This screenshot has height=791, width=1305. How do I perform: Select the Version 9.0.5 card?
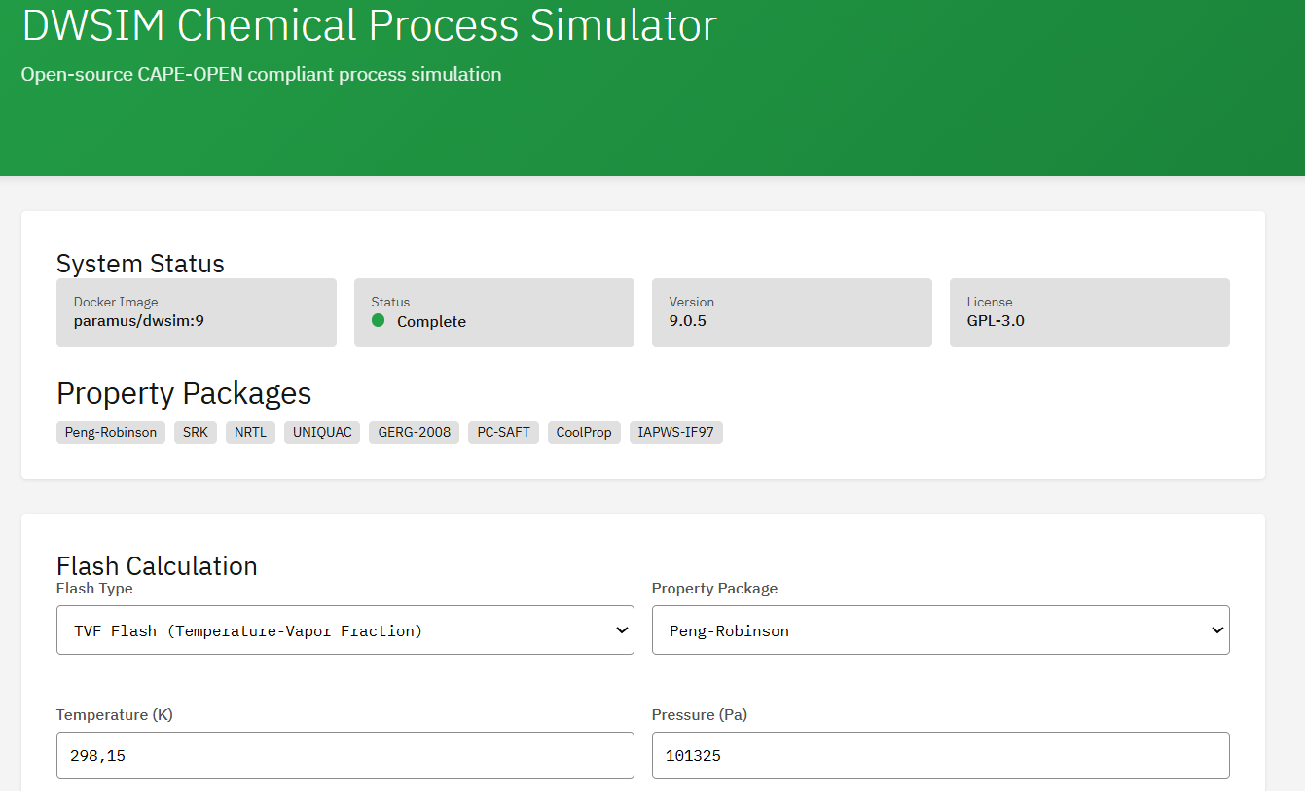[x=791, y=312]
